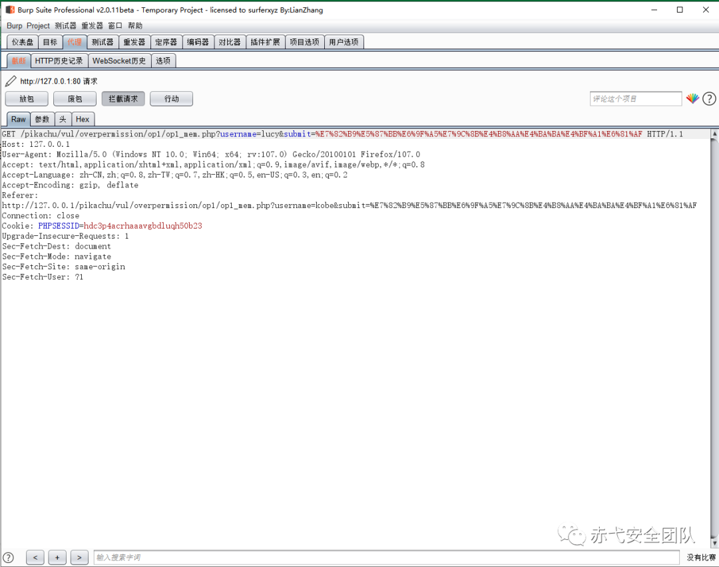Click the Accept-Encoding: gzip, deflate line
Viewport: 719px width, 567px height.
(70, 185)
